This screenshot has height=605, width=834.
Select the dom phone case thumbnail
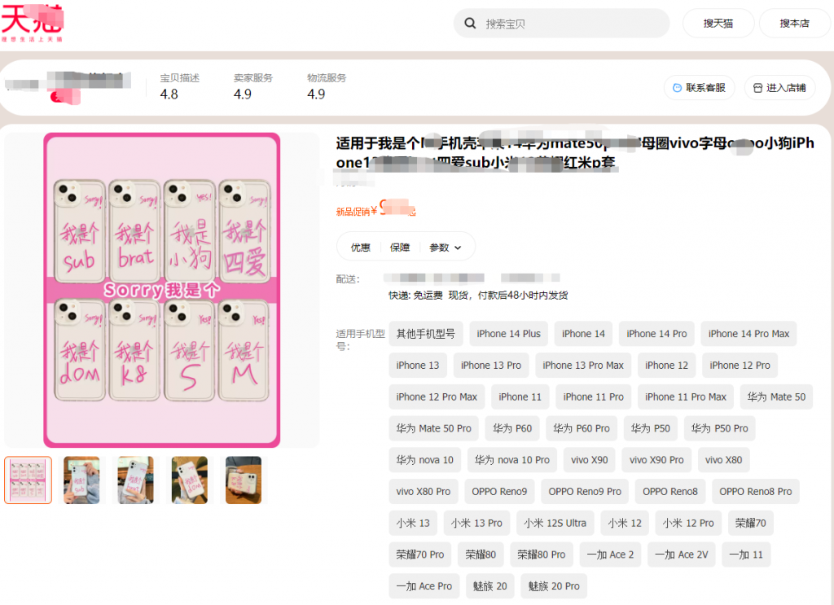pos(189,480)
